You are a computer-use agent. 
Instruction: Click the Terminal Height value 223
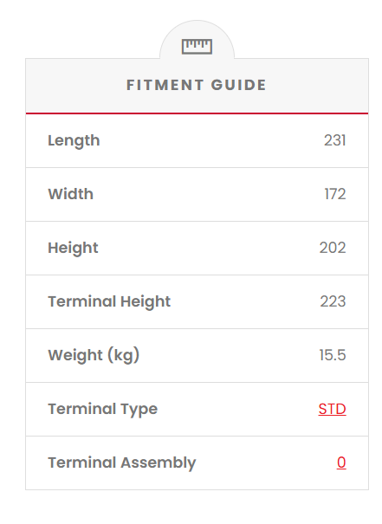(333, 301)
